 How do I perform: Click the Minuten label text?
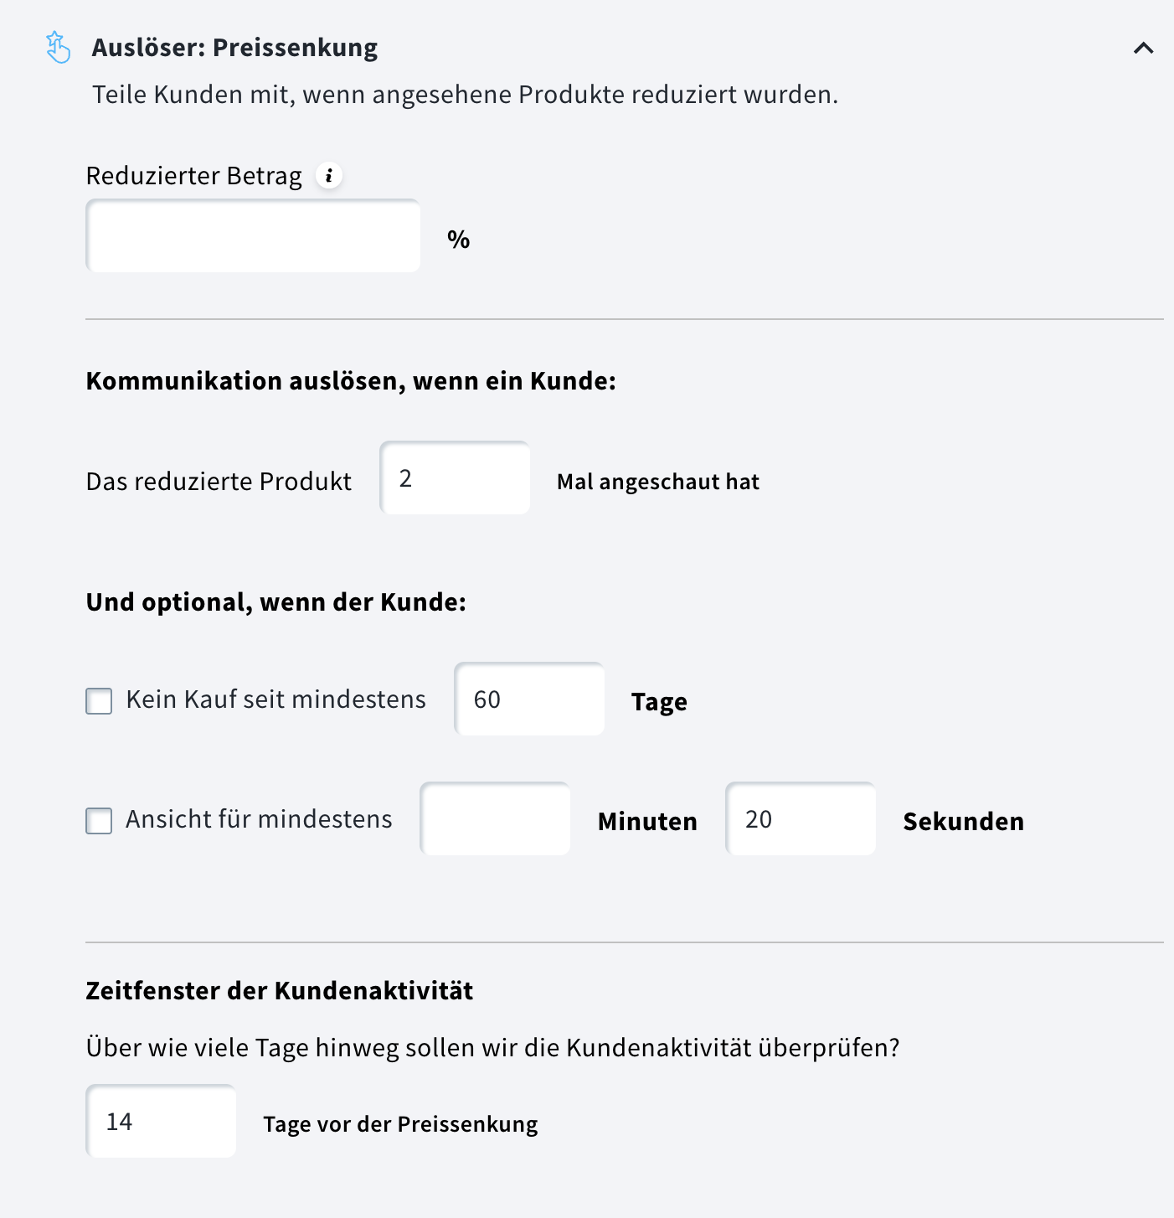pos(647,822)
